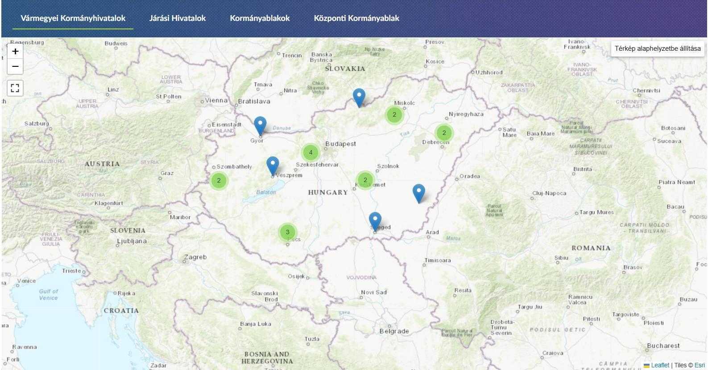Toggle fullscreen map view
708x370 pixels.
[x=15, y=88]
